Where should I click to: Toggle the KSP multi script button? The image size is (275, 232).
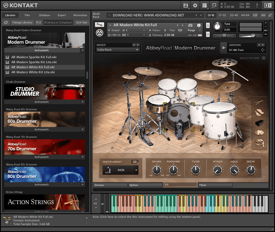pos(255,15)
